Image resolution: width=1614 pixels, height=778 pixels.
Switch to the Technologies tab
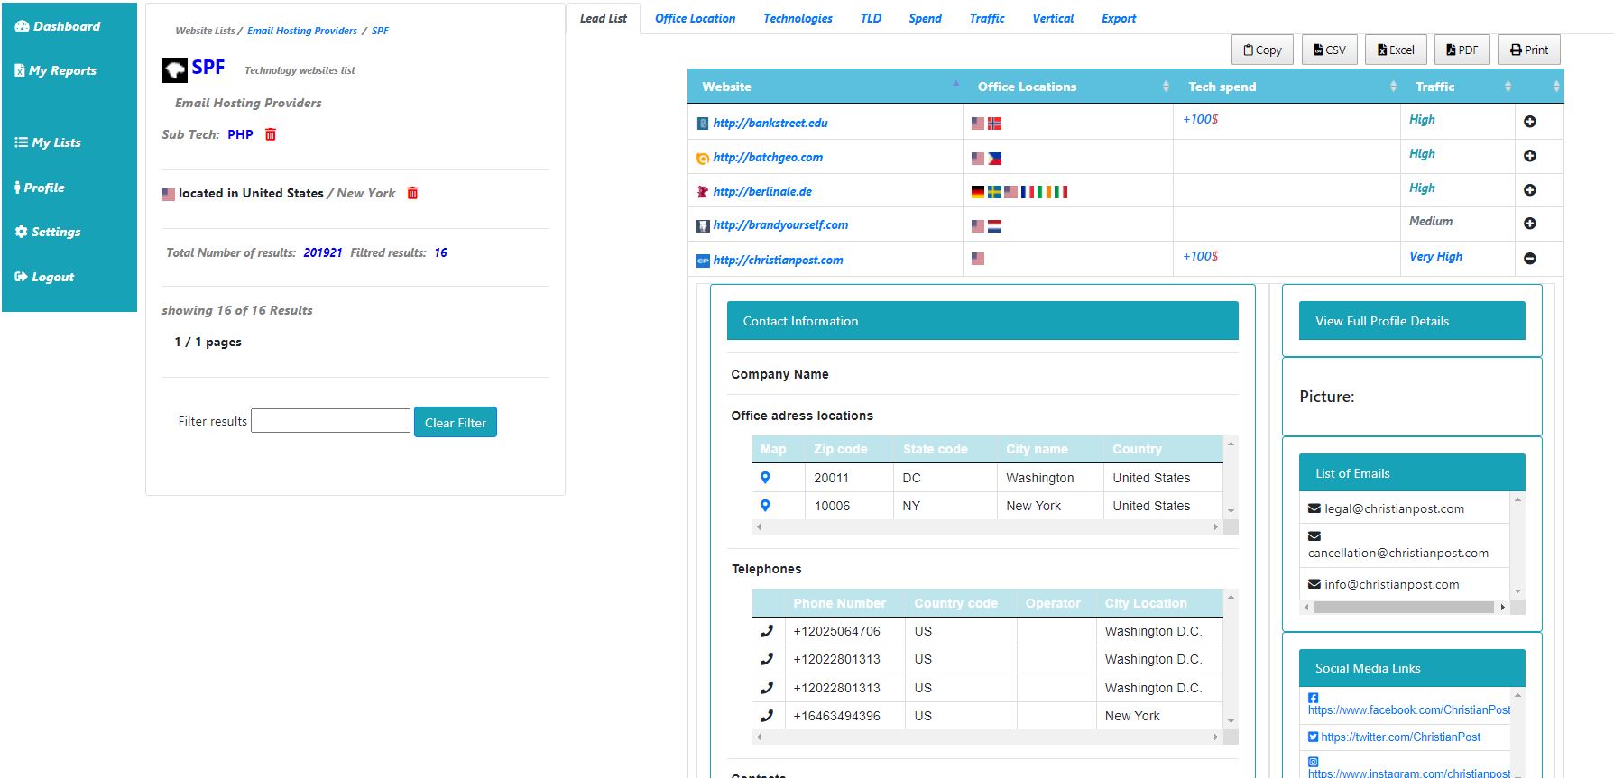(798, 18)
